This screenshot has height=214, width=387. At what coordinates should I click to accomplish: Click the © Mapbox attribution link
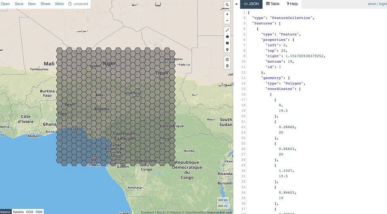pos(174,212)
